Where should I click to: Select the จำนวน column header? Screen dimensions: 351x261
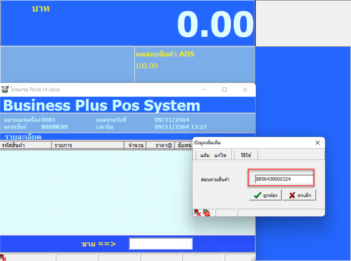coord(135,145)
